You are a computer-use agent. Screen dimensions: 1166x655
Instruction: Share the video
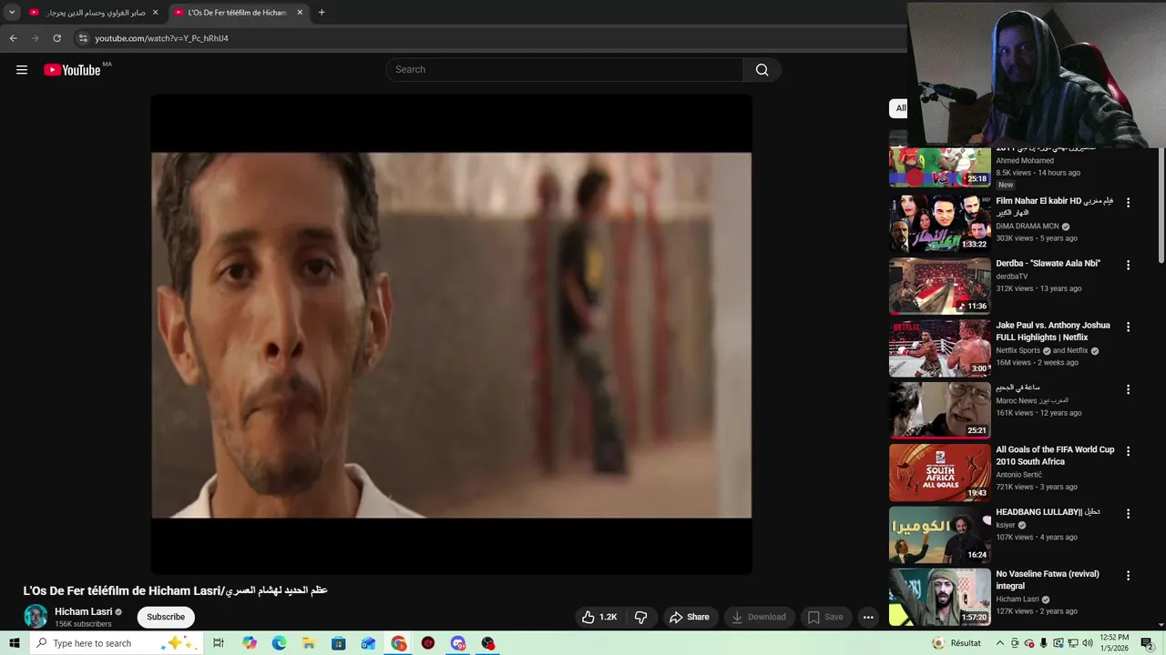pyautogui.click(x=690, y=617)
